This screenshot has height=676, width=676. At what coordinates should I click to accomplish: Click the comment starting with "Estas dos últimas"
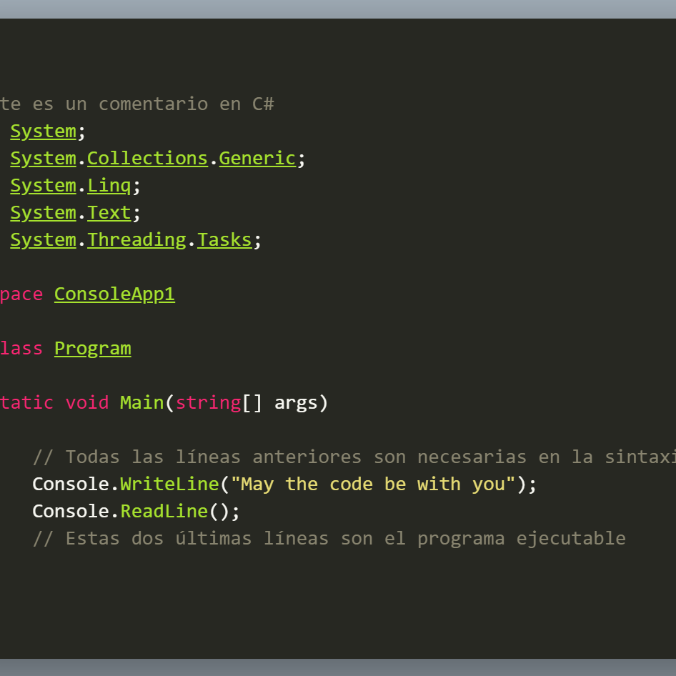pyautogui.click(x=329, y=539)
